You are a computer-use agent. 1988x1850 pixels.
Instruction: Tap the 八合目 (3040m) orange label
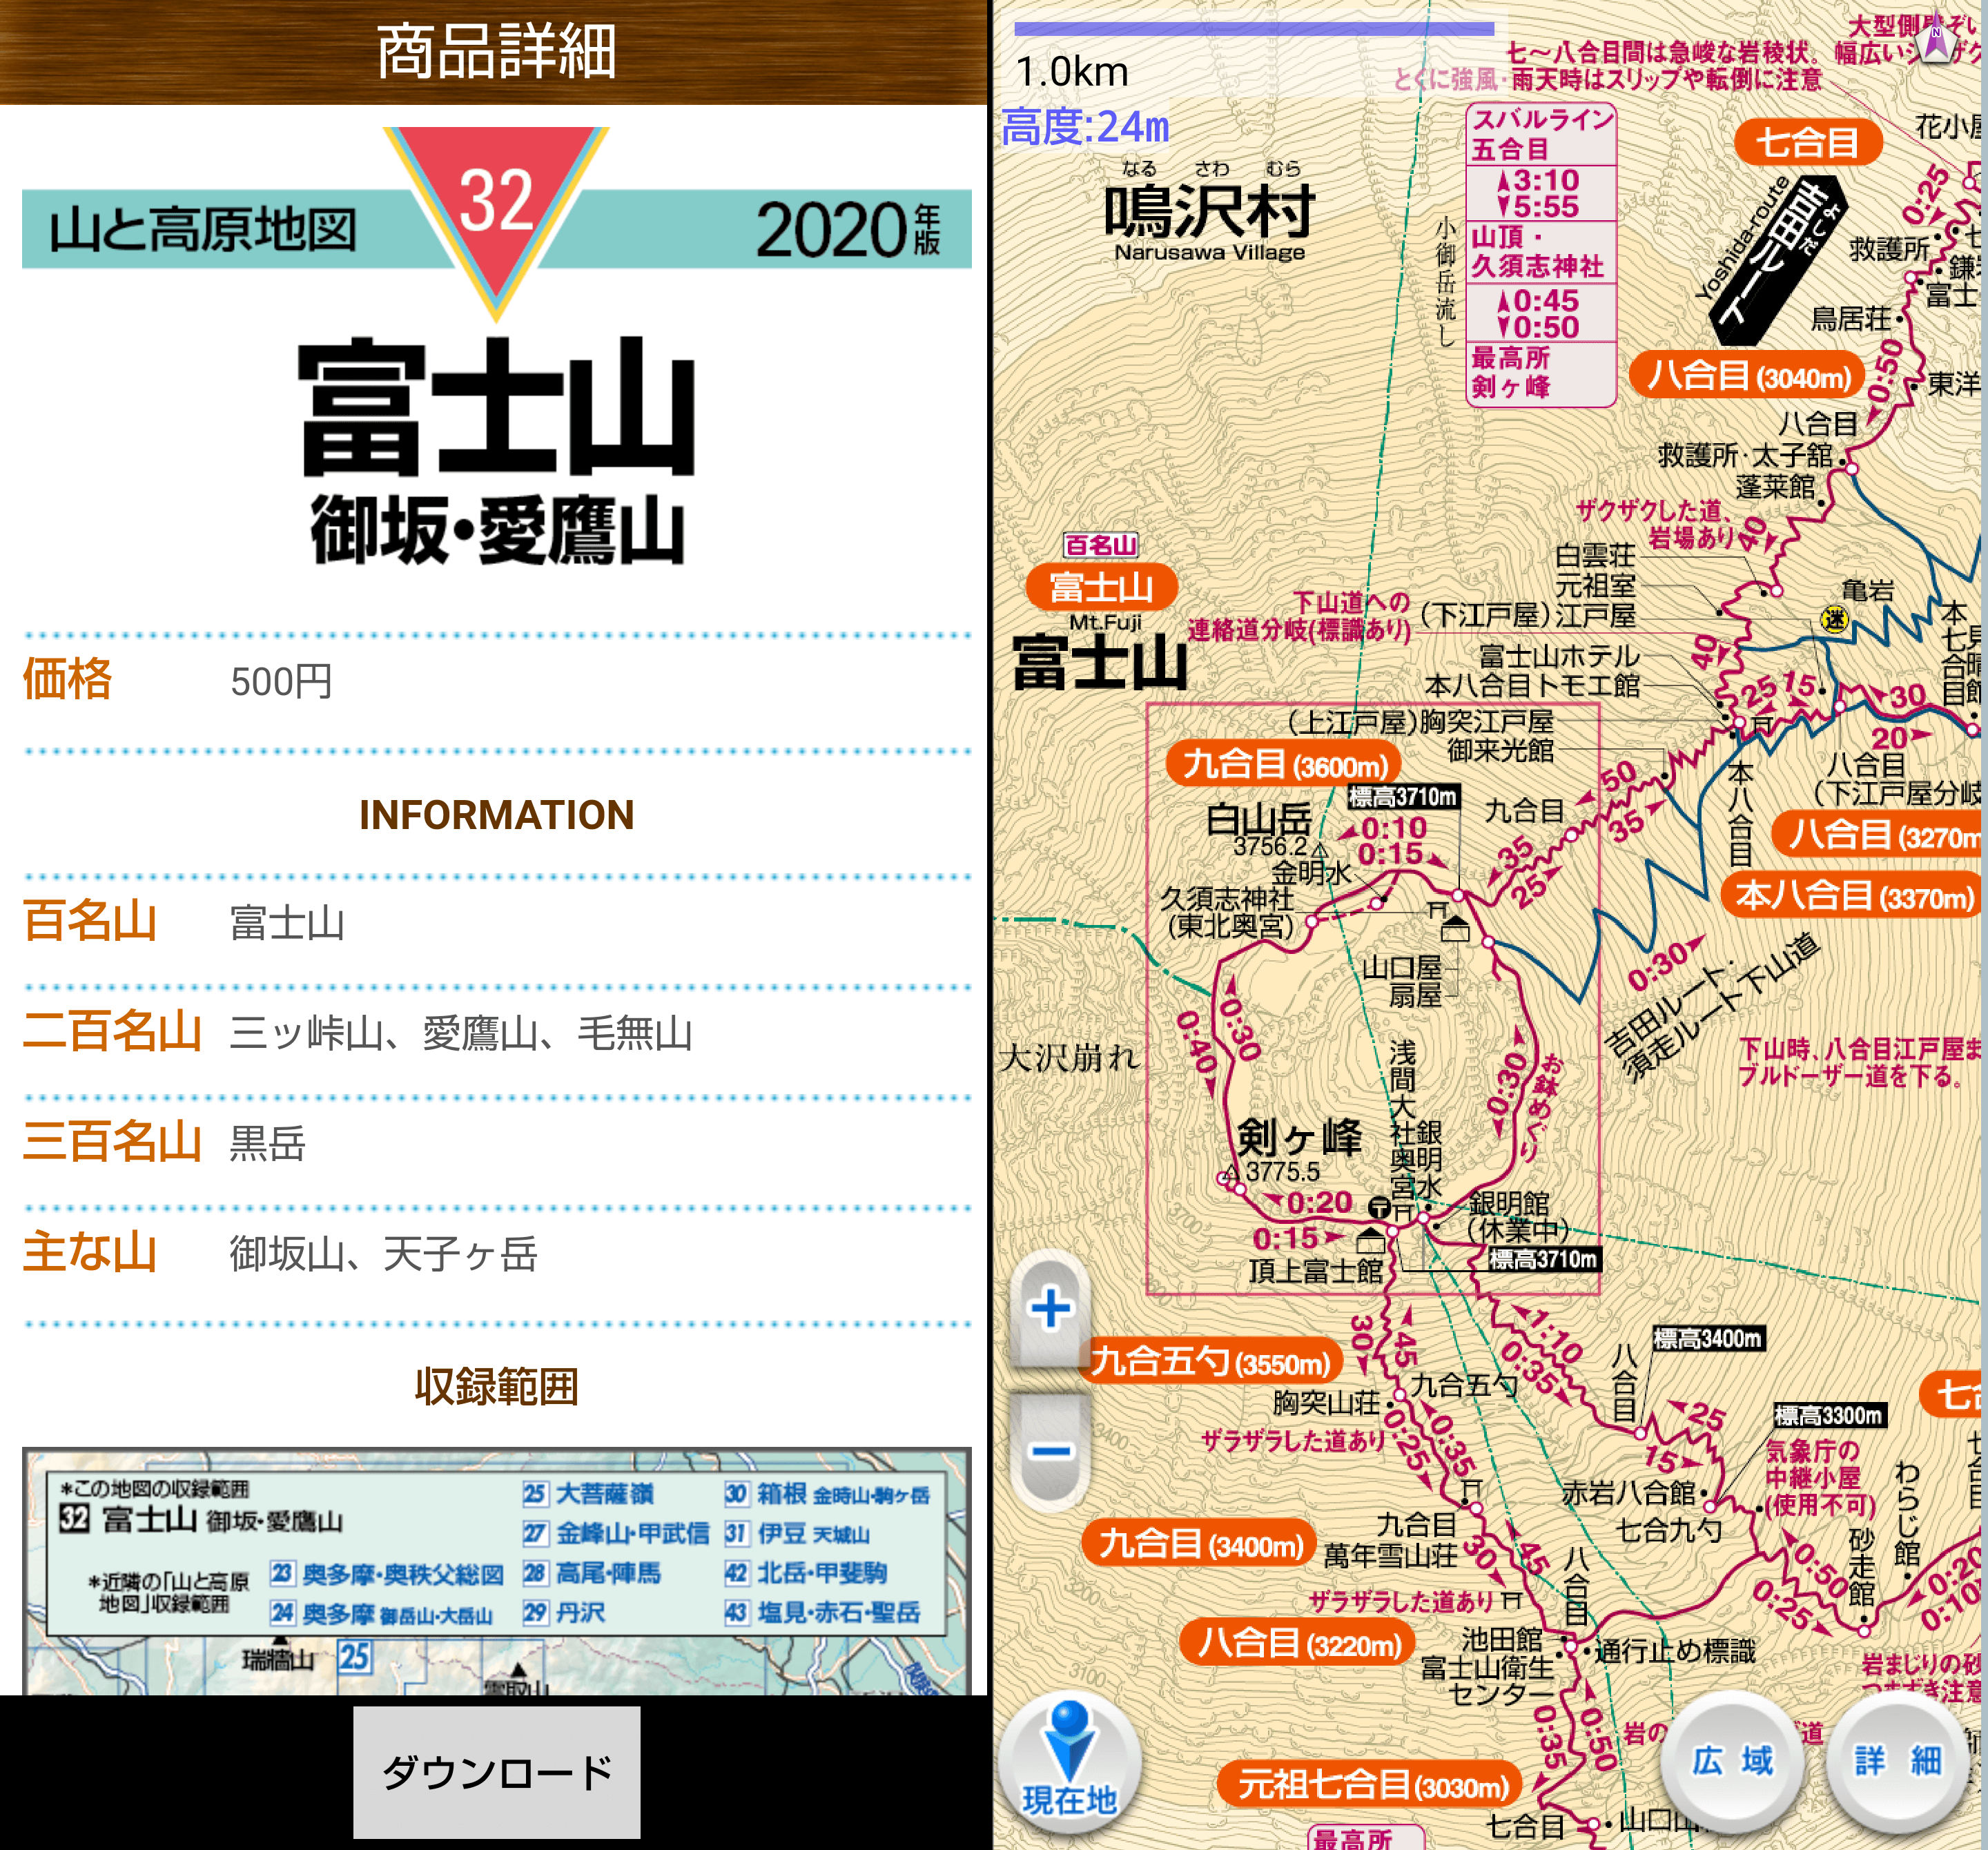point(1747,375)
